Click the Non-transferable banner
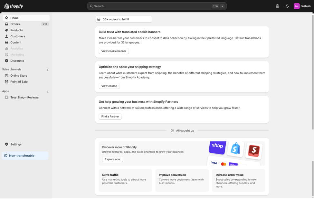The width and height of the screenshot is (314, 199). [25, 156]
